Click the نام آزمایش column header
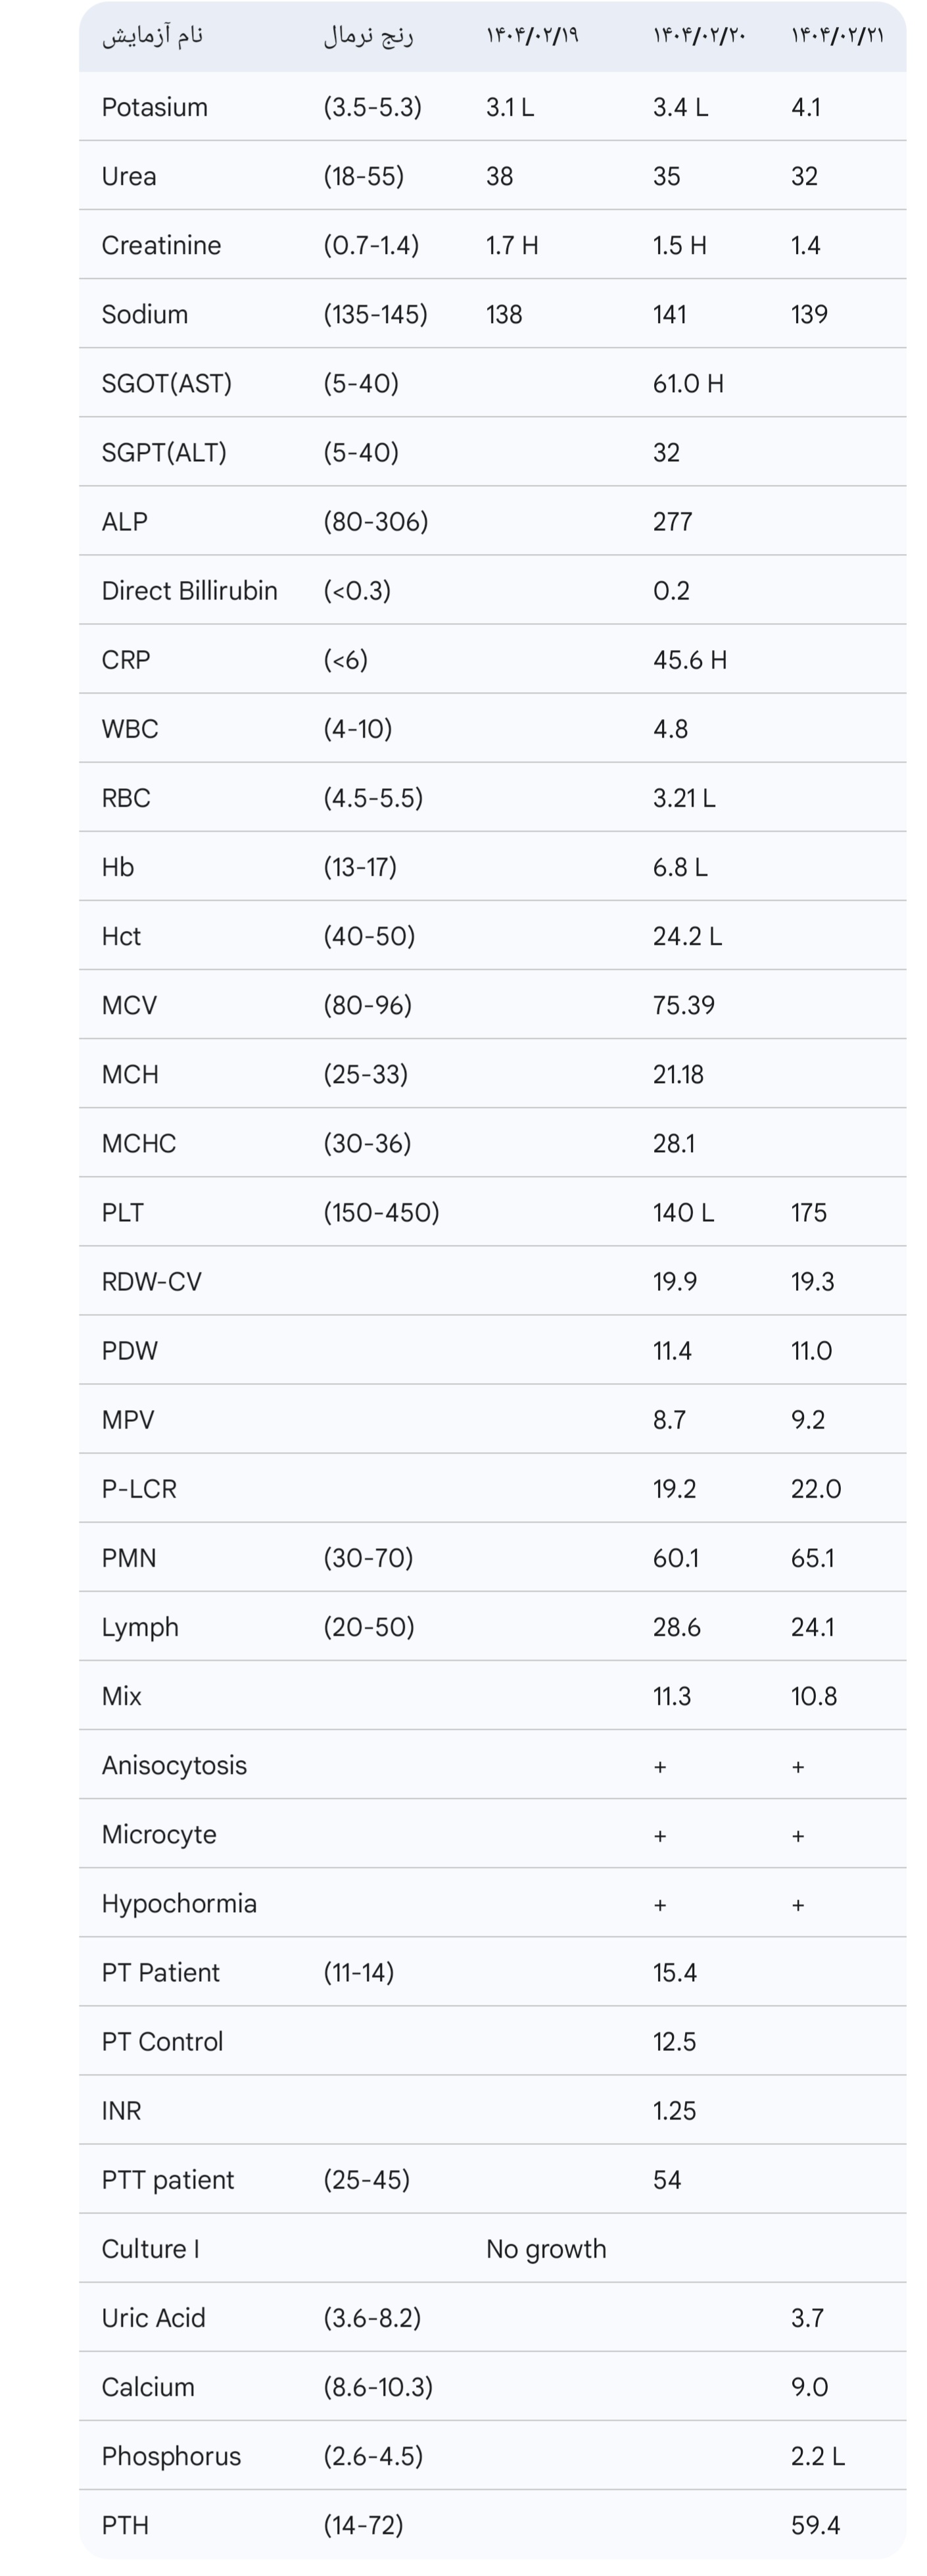This screenshot has height=2576, width=927. [153, 36]
